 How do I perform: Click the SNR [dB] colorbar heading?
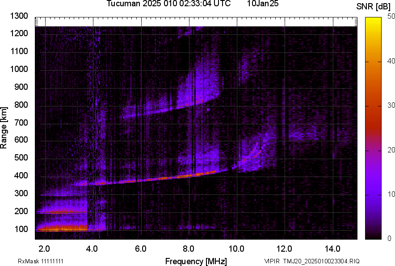374,7
